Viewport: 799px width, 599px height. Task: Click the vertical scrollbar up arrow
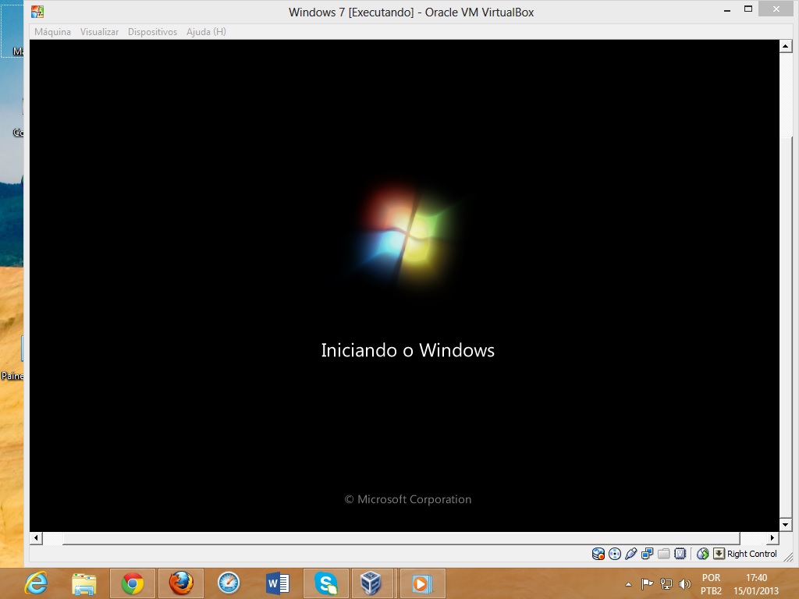(x=785, y=46)
